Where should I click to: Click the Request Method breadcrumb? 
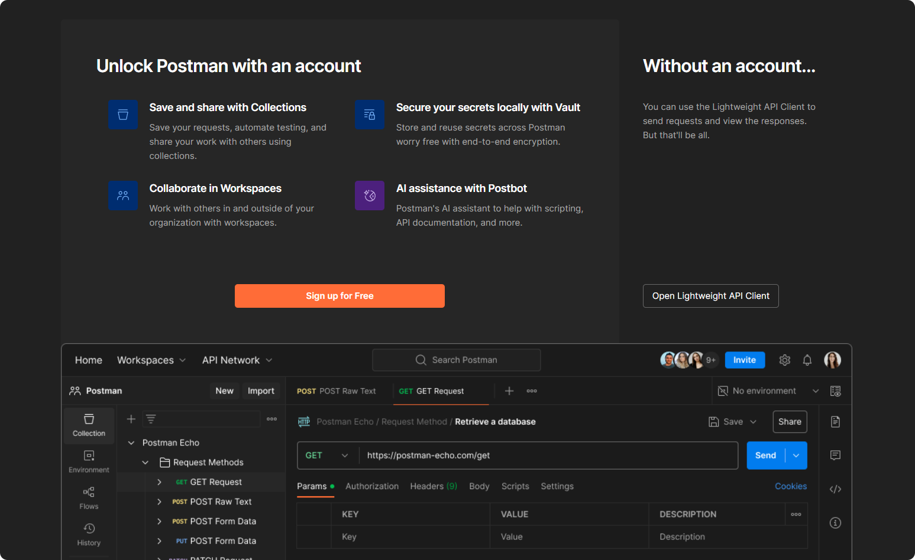(x=414, y=422)
